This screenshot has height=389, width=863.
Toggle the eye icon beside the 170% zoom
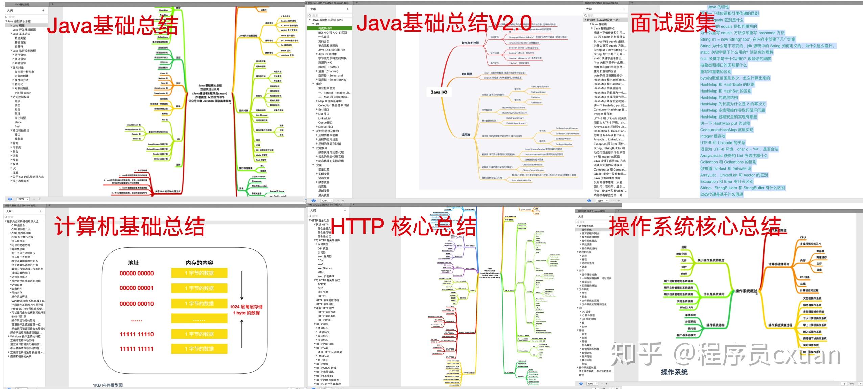tap(313, 201)
